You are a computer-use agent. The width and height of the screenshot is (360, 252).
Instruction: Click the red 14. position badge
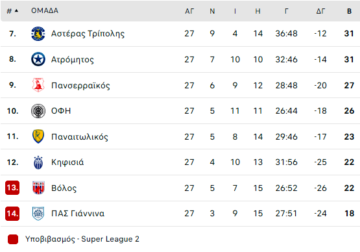12,214
